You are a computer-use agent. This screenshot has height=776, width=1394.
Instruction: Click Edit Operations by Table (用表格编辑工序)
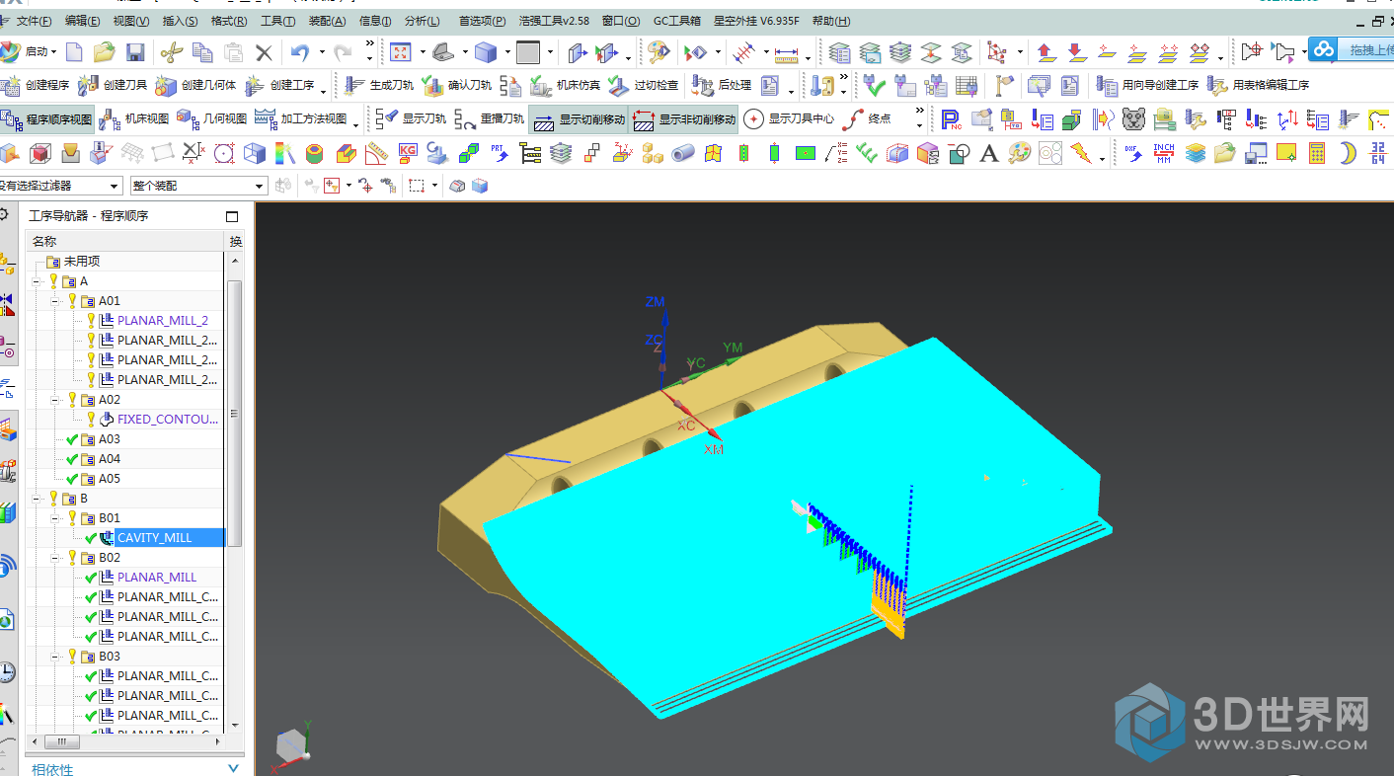coord(1259,86)
